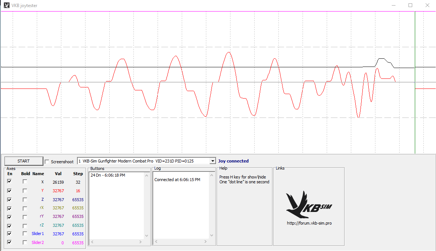Maximize the VKB joytester window

coord(410,5)
